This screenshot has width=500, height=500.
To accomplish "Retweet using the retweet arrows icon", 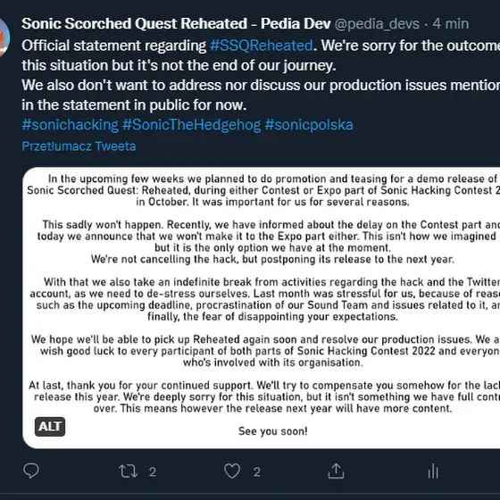I will click(x=129, y=471).
